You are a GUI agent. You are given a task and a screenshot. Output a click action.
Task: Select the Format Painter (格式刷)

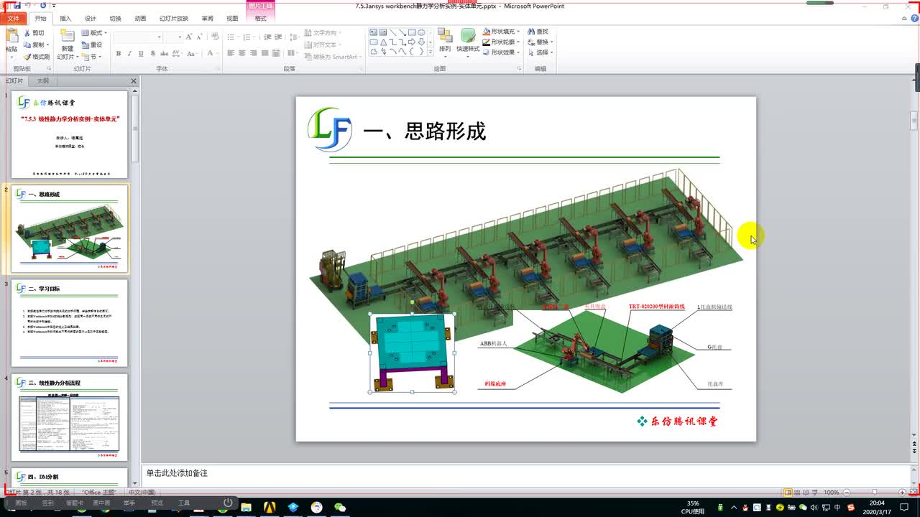(x=37, y=57)
